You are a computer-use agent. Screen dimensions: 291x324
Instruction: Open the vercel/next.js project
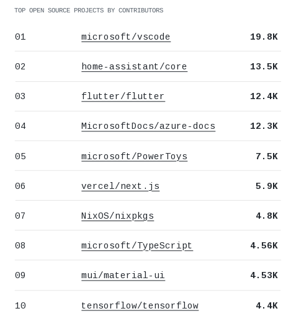[120, 186]
